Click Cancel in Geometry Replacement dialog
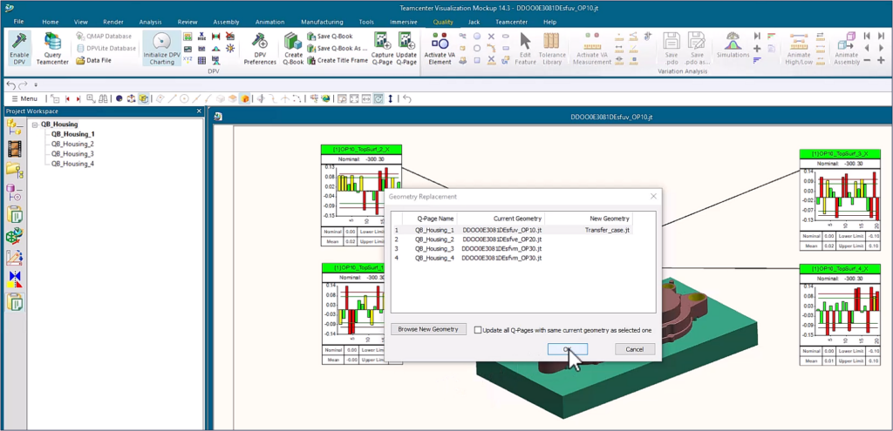This screenshot has height=431, width=893. pyautogui.click(x=635, y=349)
